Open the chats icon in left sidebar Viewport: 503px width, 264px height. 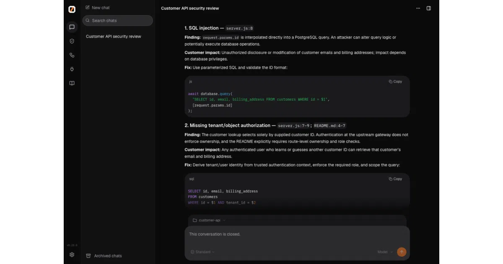click(72, 27)
